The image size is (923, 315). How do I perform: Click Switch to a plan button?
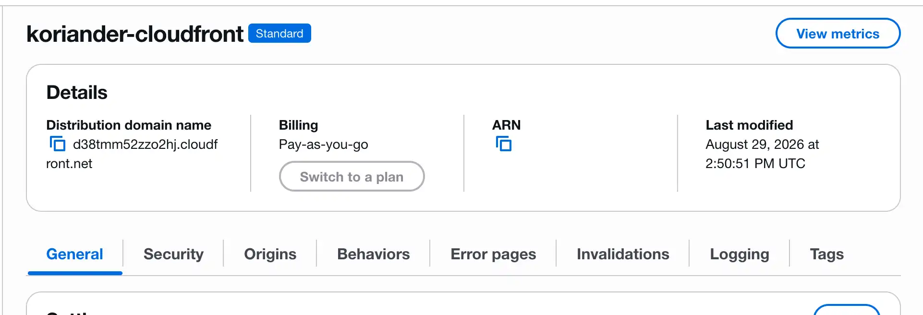click(352, 176)
